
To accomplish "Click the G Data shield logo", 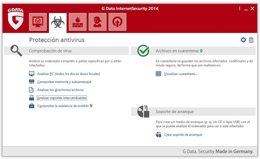I will (x=16, y=19).
